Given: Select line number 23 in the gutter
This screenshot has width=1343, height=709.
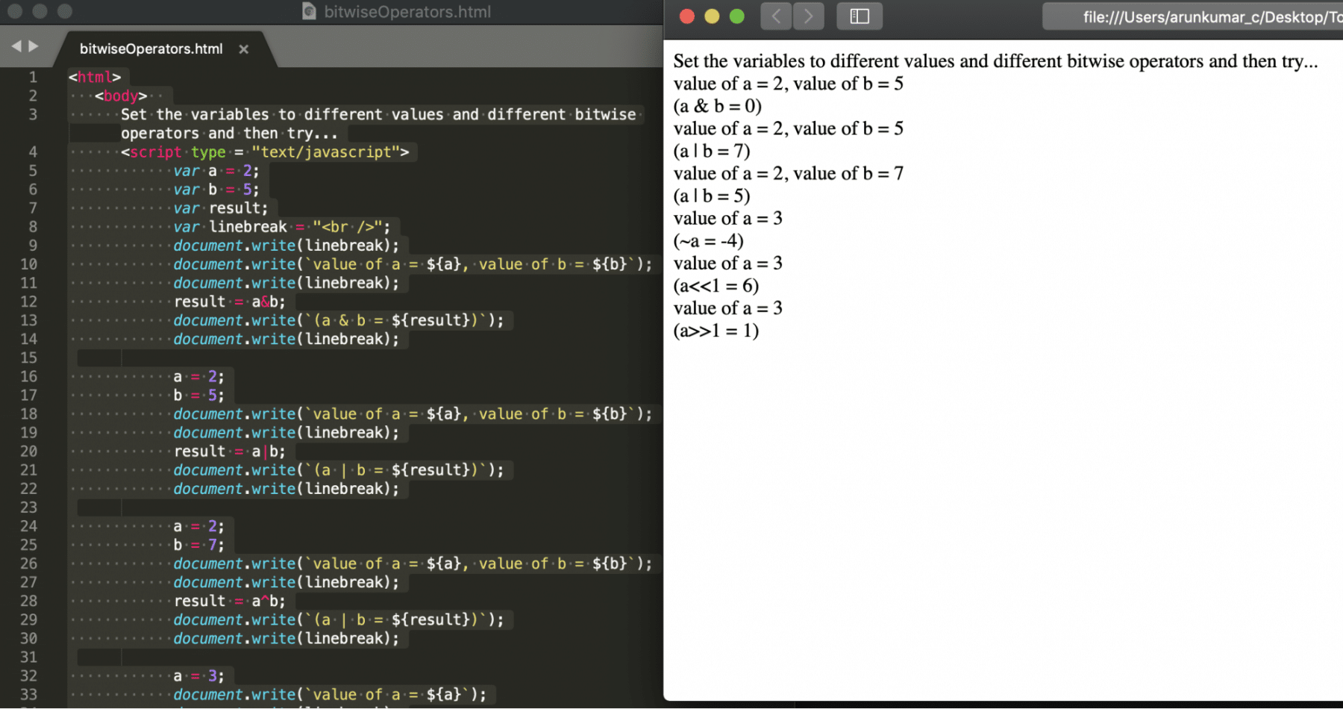Looking at the screenshot, I should [x=28, y=507].
